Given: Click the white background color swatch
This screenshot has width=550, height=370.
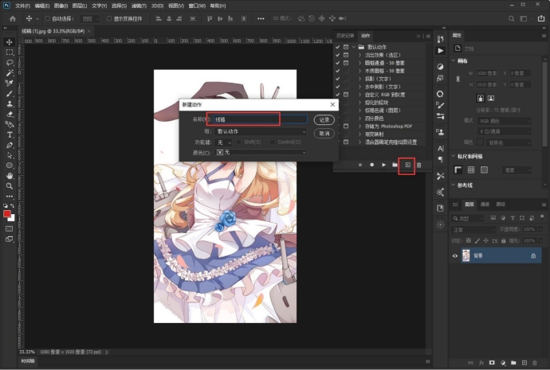Looking at the screenshot, I should click(13, 219).
